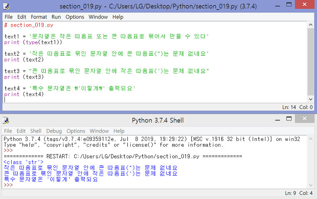Open the Window menu in the Python Shell

point(99,131)
